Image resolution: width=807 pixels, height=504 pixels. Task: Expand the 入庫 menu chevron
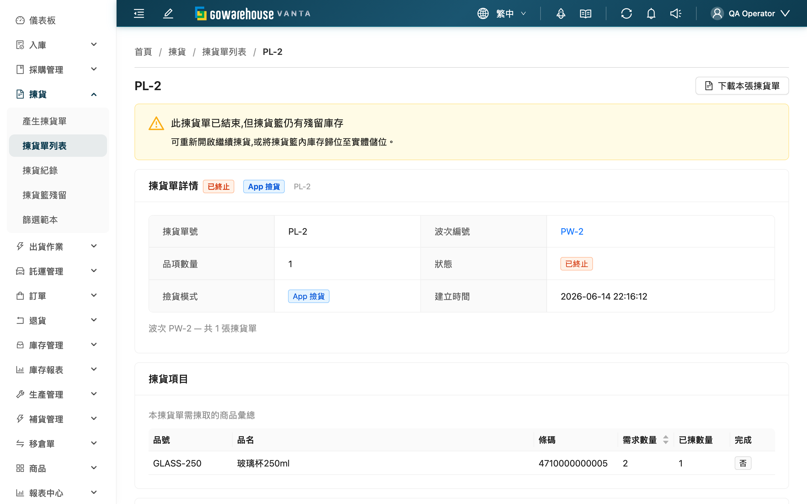click(x=94, y=44)
